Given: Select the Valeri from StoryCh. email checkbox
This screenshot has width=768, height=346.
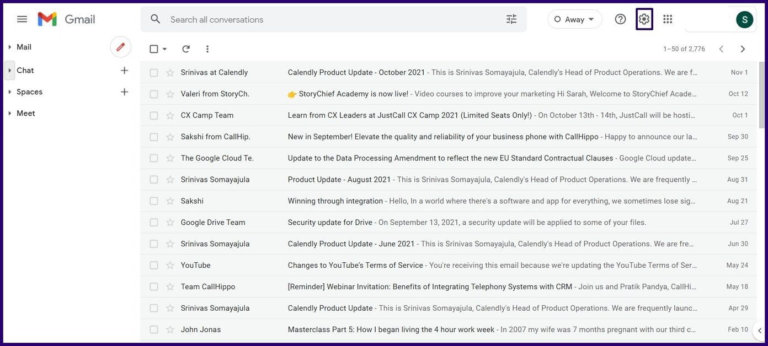Looking at the screenshot, I should [x=154, y=94].
